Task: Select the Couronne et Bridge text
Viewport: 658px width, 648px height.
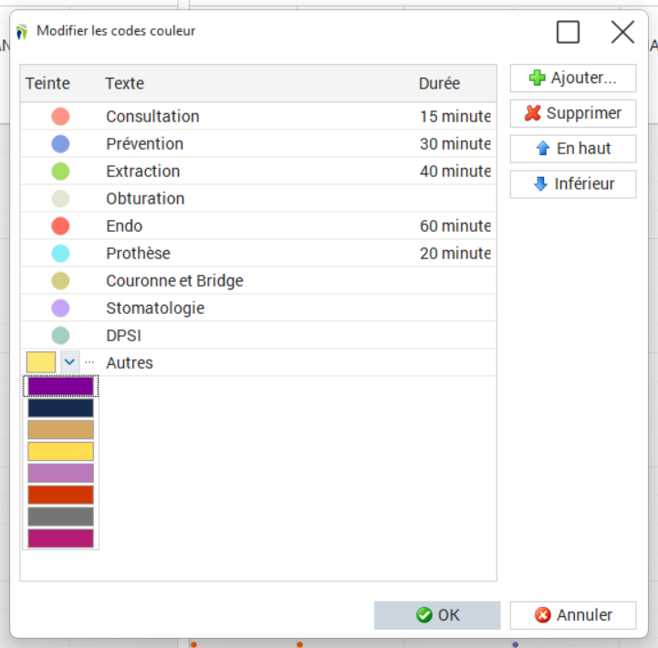Action: click(x=174, y=281)
